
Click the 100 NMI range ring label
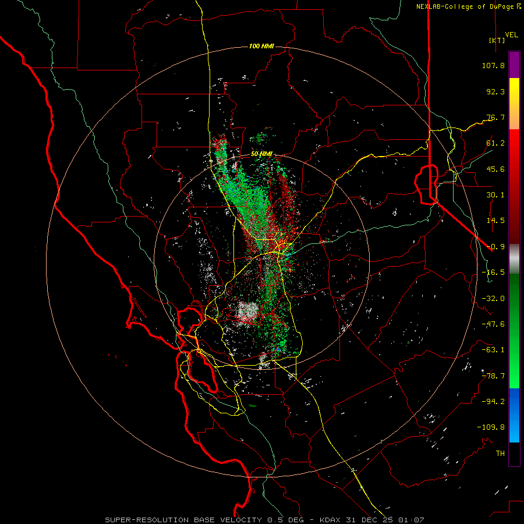click(x=261, y=46)
